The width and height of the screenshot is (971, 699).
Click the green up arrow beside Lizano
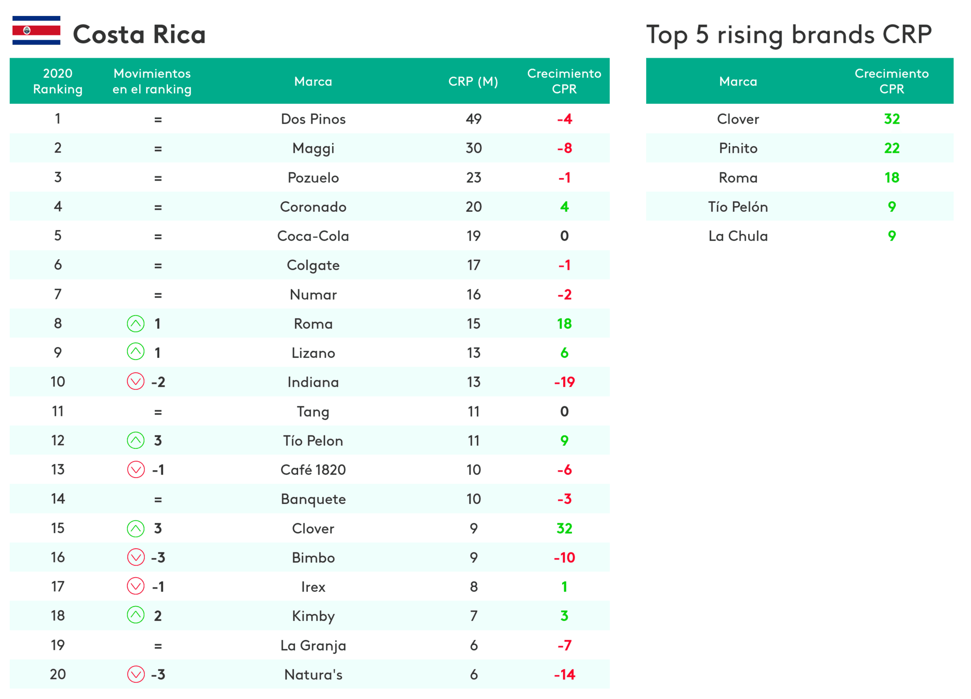(135, 351)
